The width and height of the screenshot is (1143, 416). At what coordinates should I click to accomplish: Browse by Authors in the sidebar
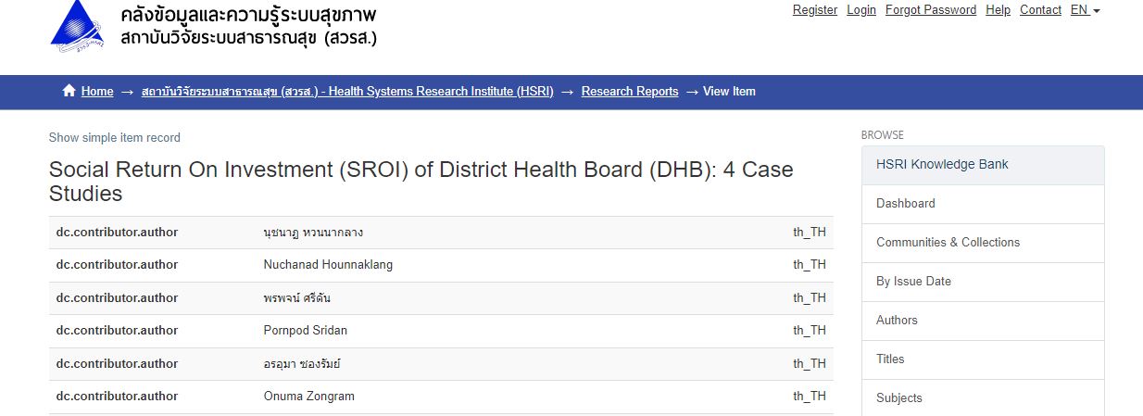[x=983, y=321]
